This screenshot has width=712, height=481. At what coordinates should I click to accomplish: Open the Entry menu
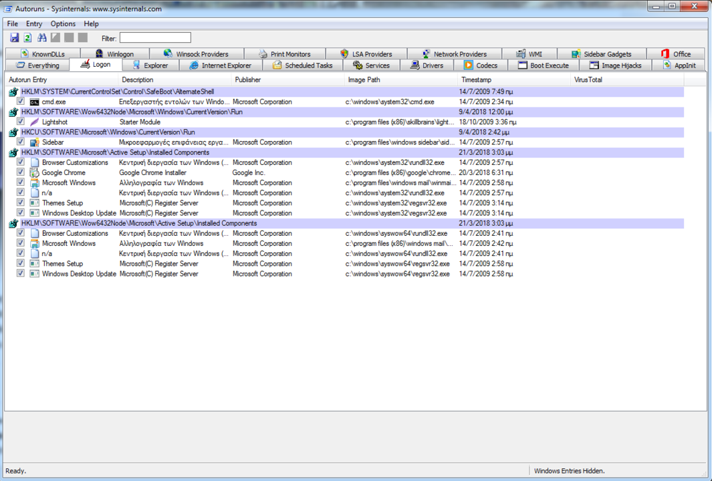click(x=34, y=24)
